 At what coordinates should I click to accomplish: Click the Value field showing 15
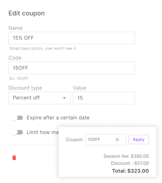pyautogui.click(x=104, y=98)
